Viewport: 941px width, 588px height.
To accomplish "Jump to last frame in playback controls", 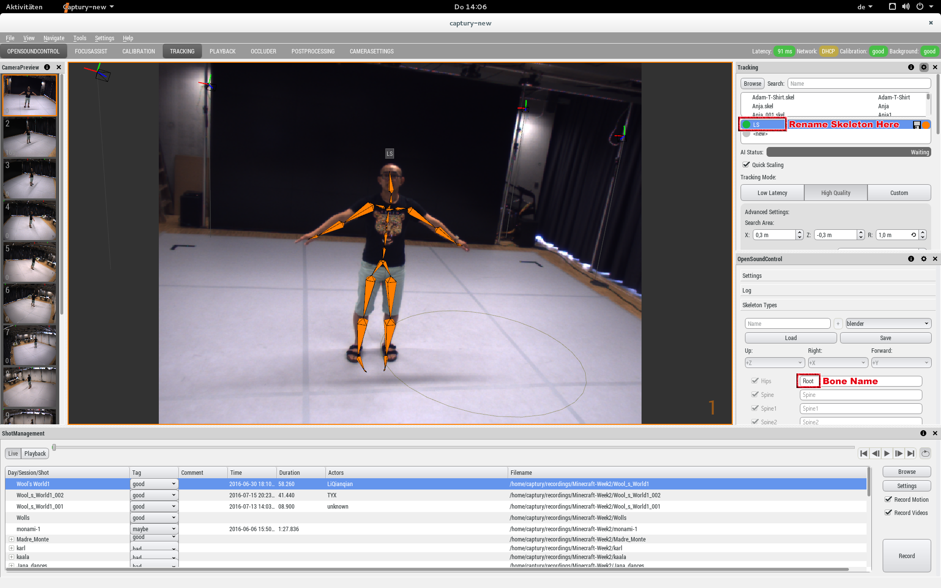I will coord(911,453).
